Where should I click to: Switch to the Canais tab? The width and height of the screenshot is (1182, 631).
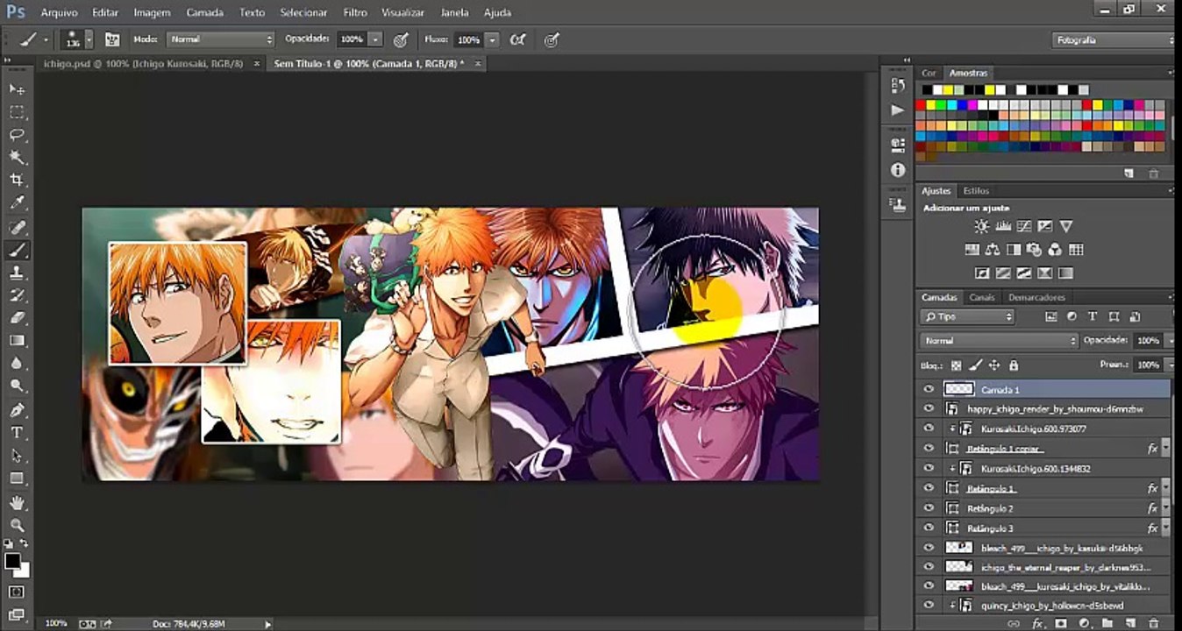982,297
